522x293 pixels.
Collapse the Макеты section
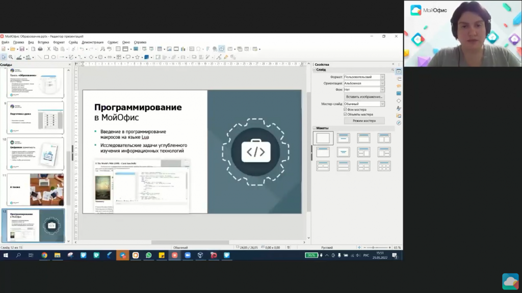point(314,128)
